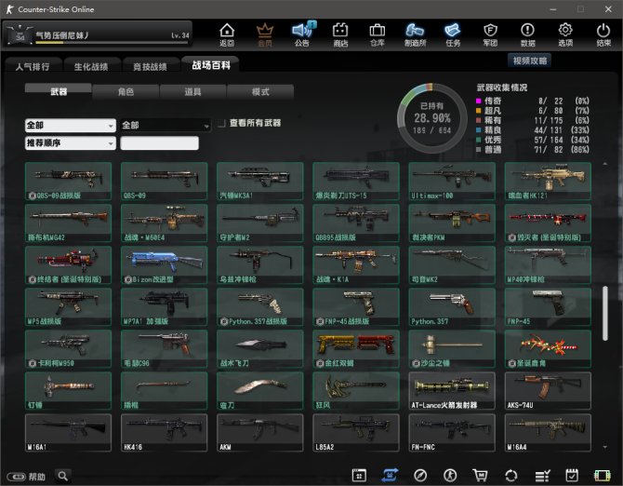Select the 道具 sub-tab
Image resolution: width=623 pixels, height=486 pixels.
pyautogui.click(x=192, y=91)
